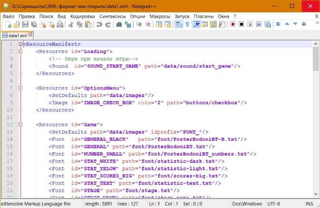This screenshot has height=208, width=320.
Task: Open document map toolbar icon
Action: click(x=213, y=25)
